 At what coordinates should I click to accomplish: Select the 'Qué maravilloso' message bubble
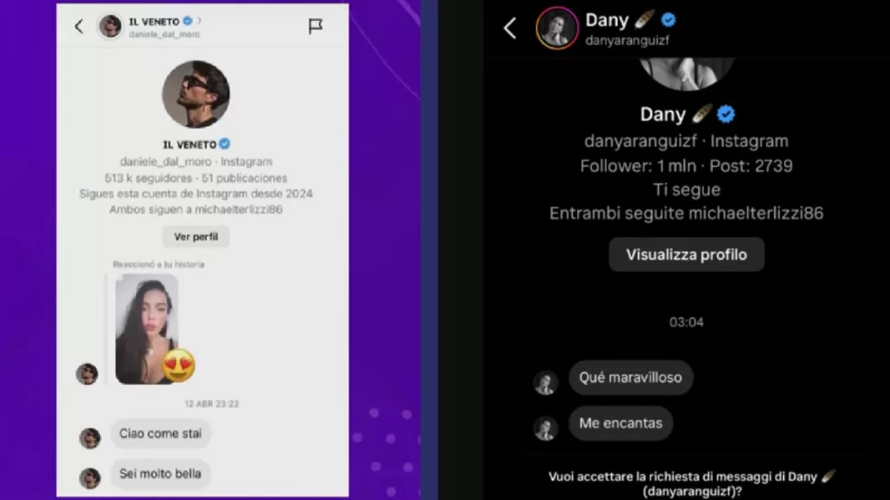coord(631,378)
